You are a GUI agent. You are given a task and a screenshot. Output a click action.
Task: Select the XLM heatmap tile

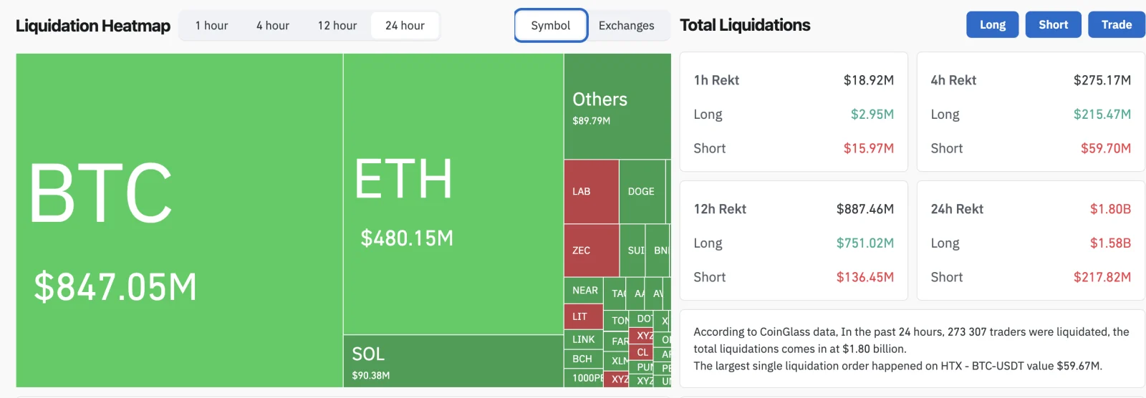tap(616, 361)
